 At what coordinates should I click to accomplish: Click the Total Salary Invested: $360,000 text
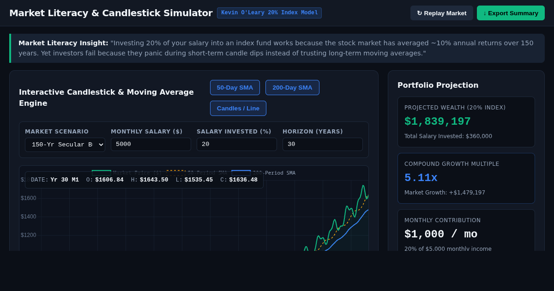coord(448,136)
